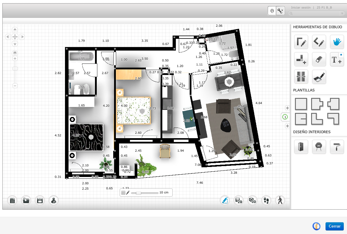
Task: Click the Cerrar button
Action: [x=334, y=226]
